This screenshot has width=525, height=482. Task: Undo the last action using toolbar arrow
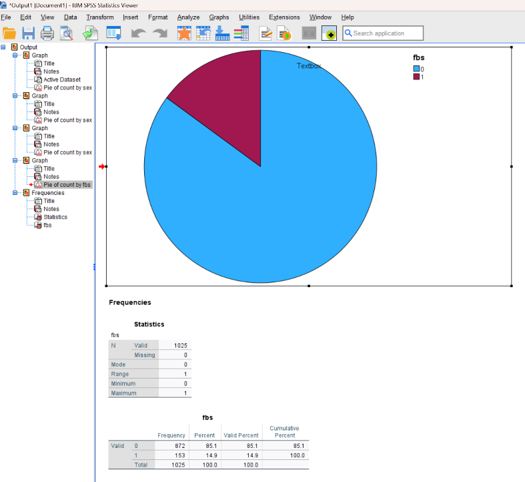coord(138,33)
